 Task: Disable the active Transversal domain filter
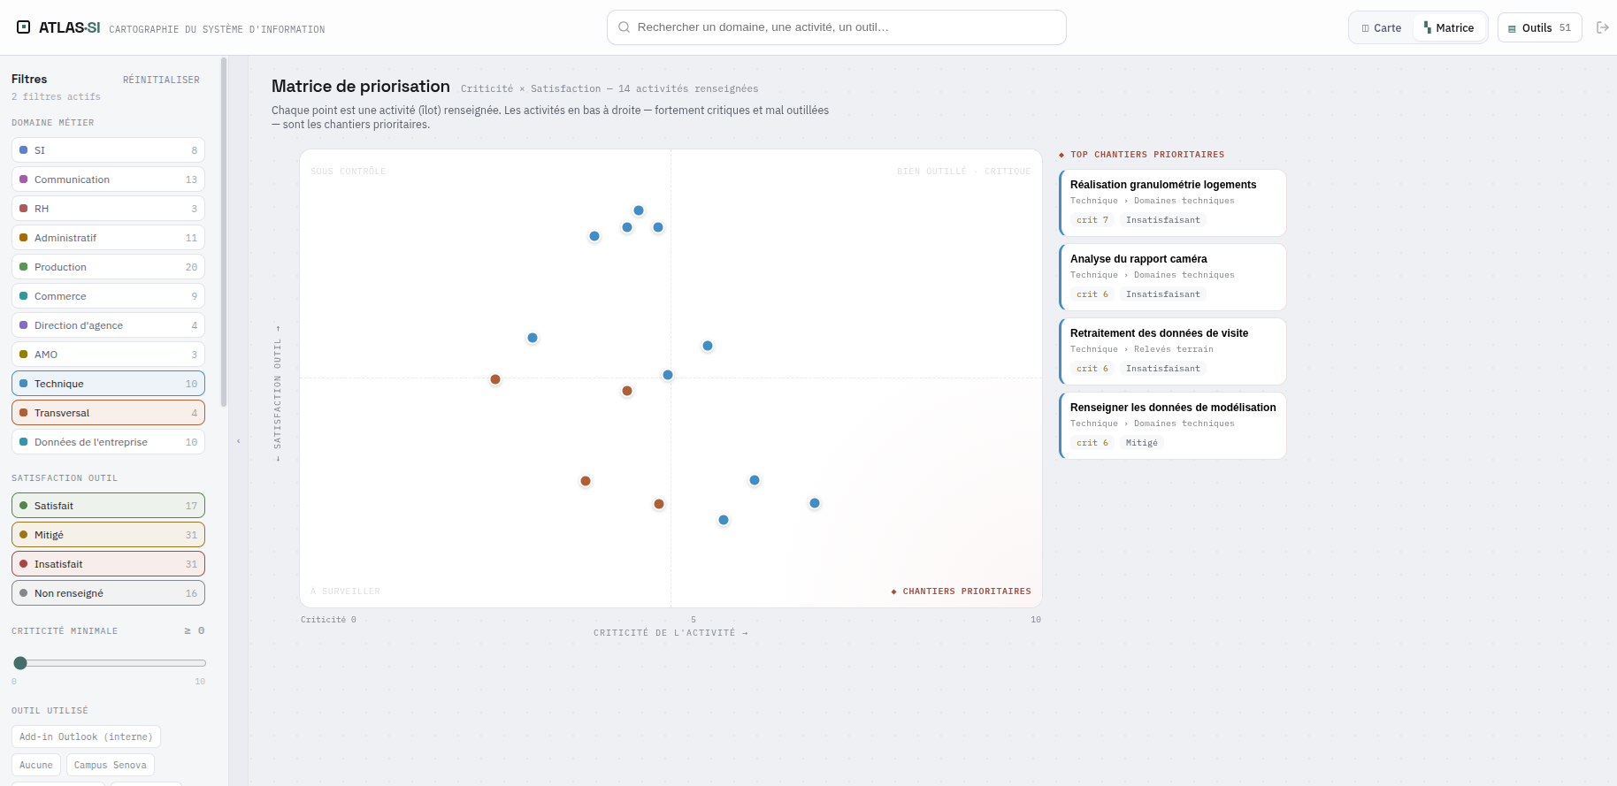108,413
